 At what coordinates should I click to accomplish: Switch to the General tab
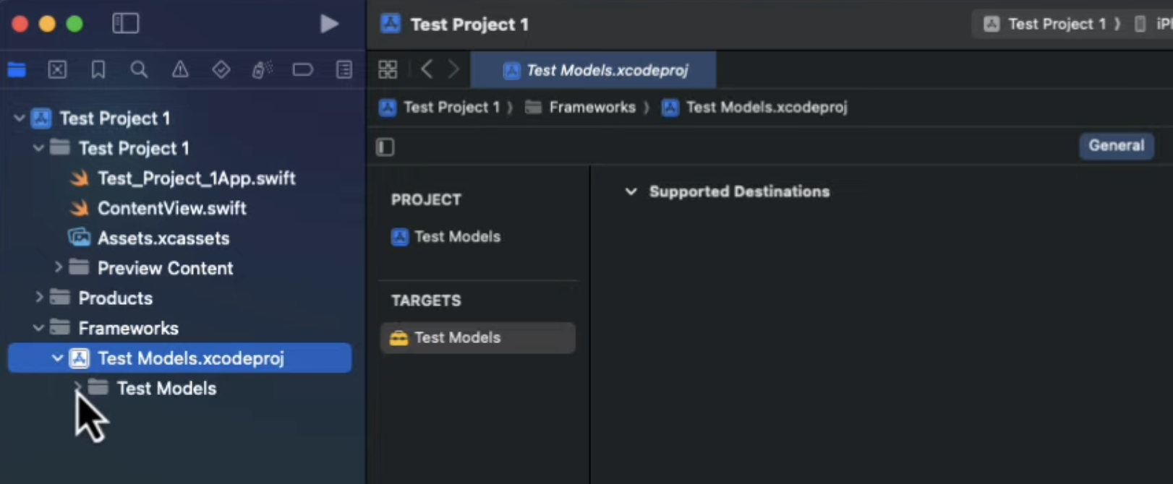1116,145
